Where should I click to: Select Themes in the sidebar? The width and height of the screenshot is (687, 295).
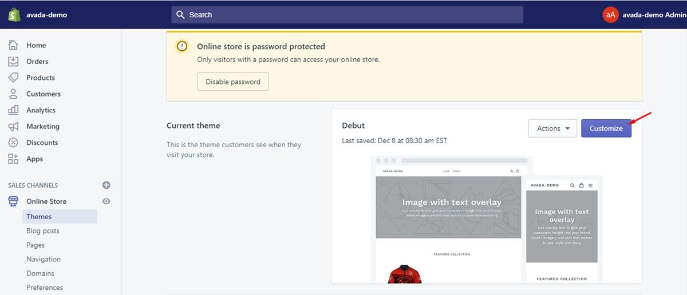tap(39, 217)
